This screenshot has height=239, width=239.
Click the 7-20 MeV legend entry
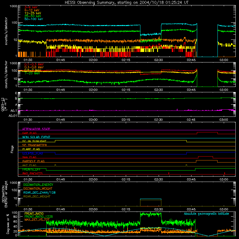click(x=32, y=73)
